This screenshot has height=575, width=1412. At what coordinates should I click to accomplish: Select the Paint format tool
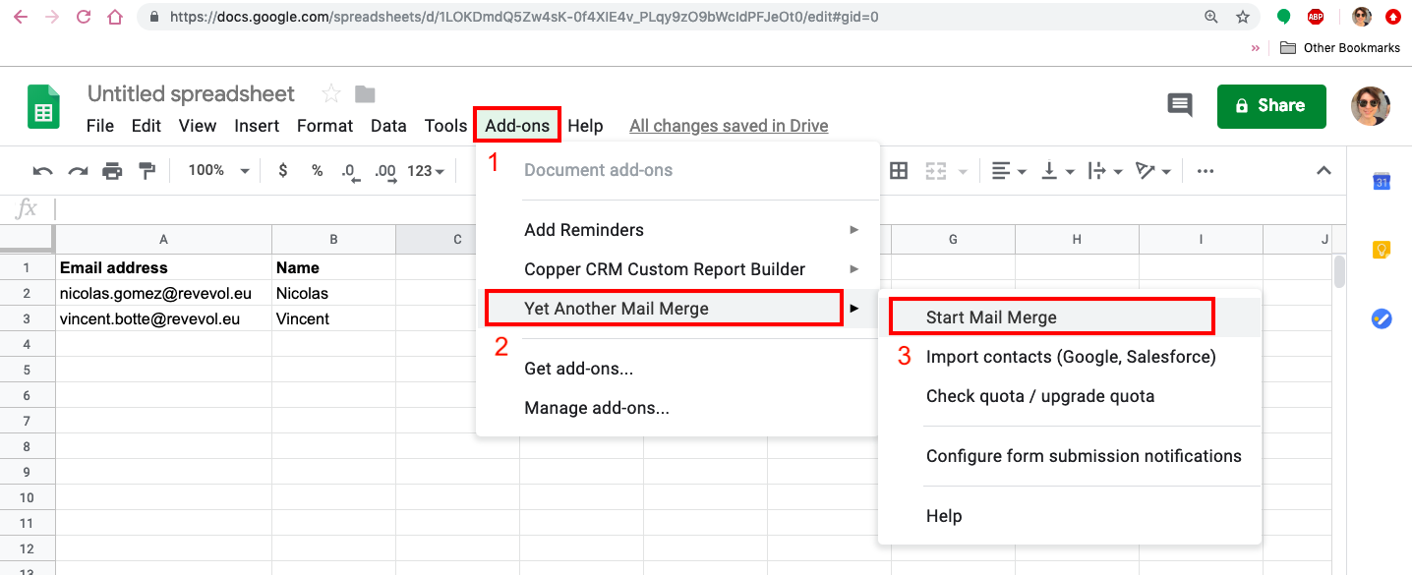click(147, 171)
